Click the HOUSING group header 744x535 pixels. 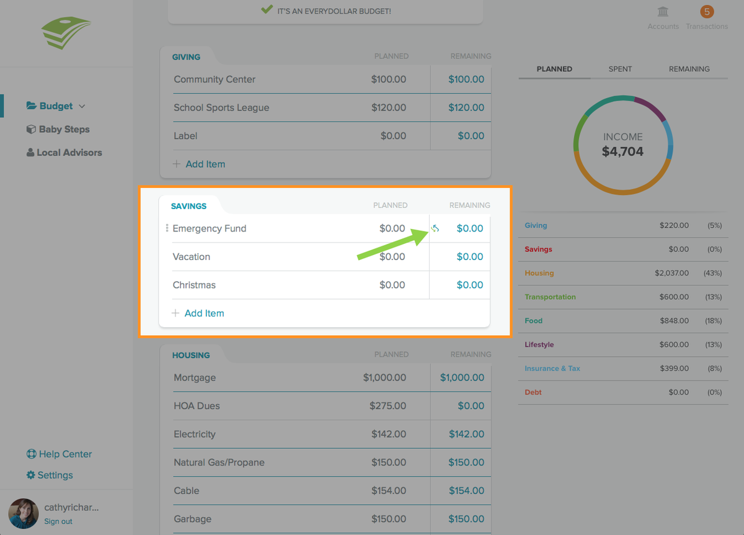click(x=191, y=355)
